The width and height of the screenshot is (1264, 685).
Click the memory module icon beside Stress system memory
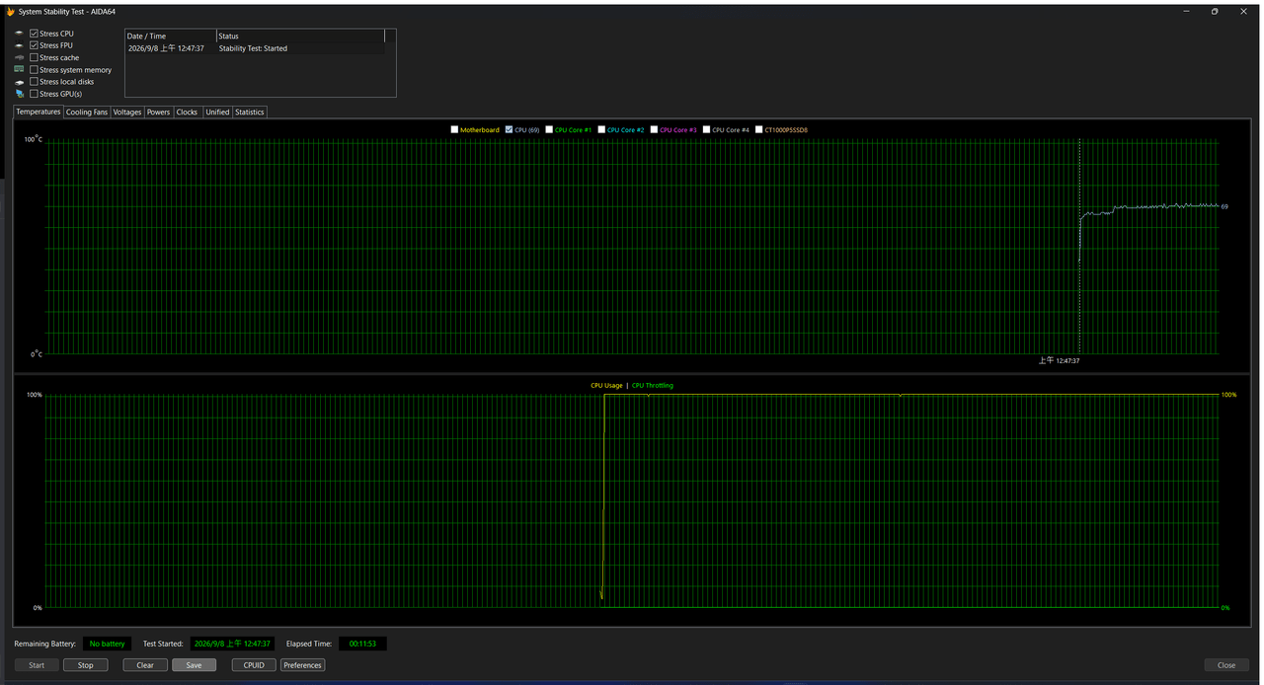pyautogui.click(x=19, y=69)
